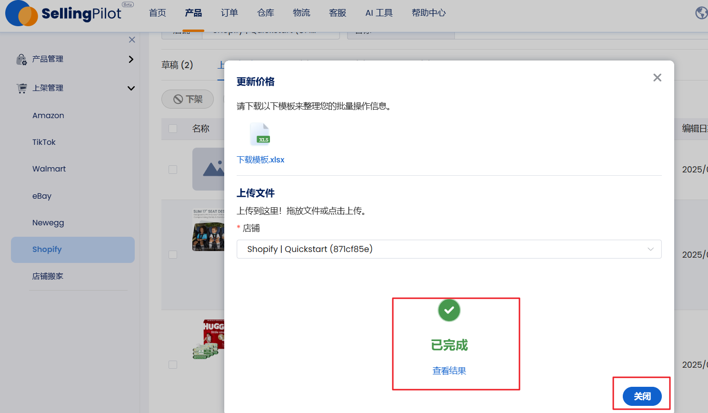708x413 pixels.
Task: Click the 产品管理 bag icon
Action: (x=21, y=60)
